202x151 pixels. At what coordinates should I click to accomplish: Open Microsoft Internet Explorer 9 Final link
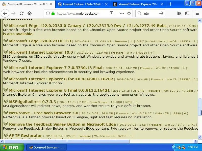coord(59,90)
